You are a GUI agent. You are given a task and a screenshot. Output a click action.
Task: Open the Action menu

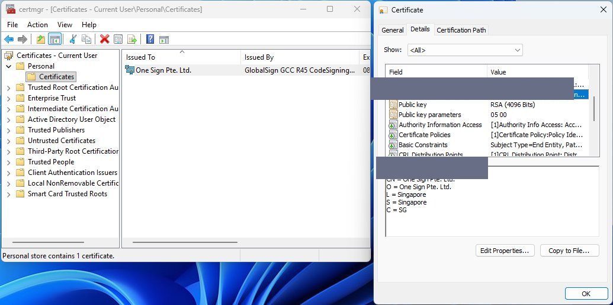[x=37, y=25]
